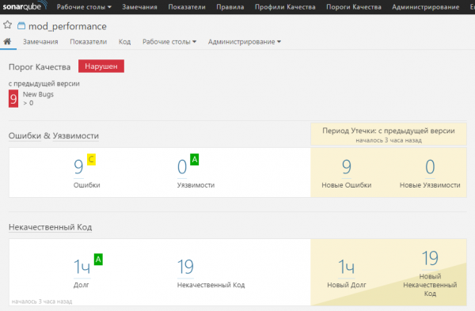Click the red 9 New Bugs indicator
Image resolution: width=475 pixels, height=311 pixels.
(x=13, y=99)
